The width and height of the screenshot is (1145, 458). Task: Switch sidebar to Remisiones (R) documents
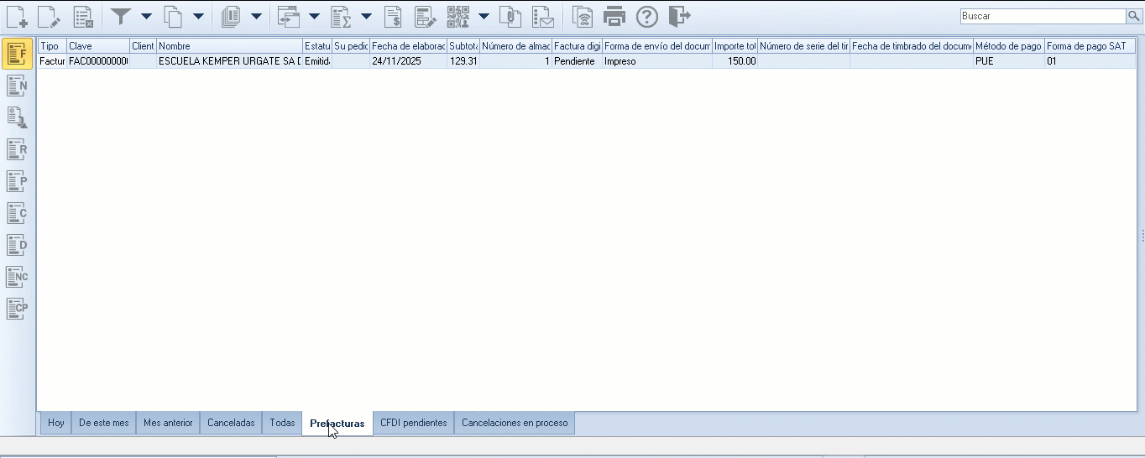pos(17,149)
